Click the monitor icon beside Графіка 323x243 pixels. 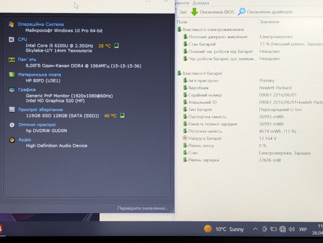pyautogui.click(x=12, y=90)
